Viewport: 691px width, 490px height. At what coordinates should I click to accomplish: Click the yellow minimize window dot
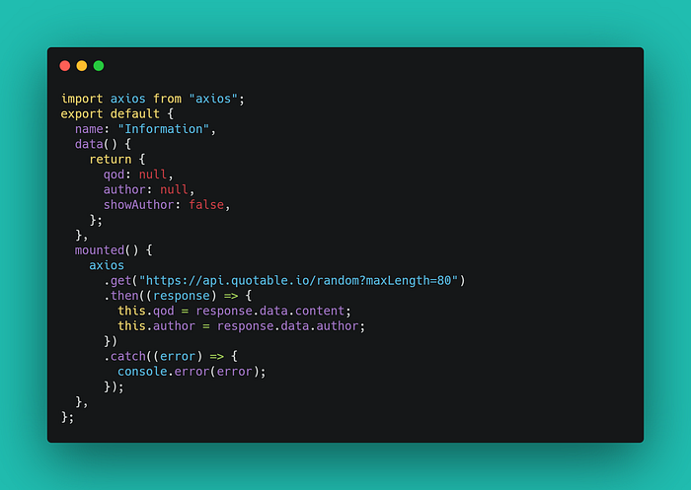click(x=82, y=66)
